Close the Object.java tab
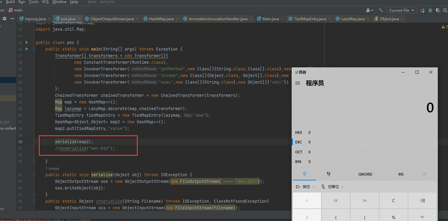This screenshot has height=221, width=448. 402,19
